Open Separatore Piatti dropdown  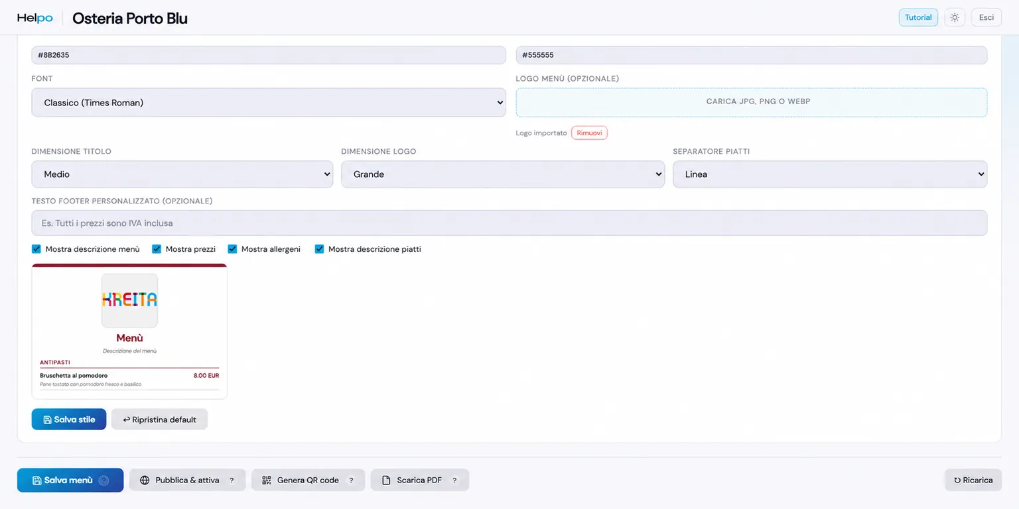(x=830, y=174)
